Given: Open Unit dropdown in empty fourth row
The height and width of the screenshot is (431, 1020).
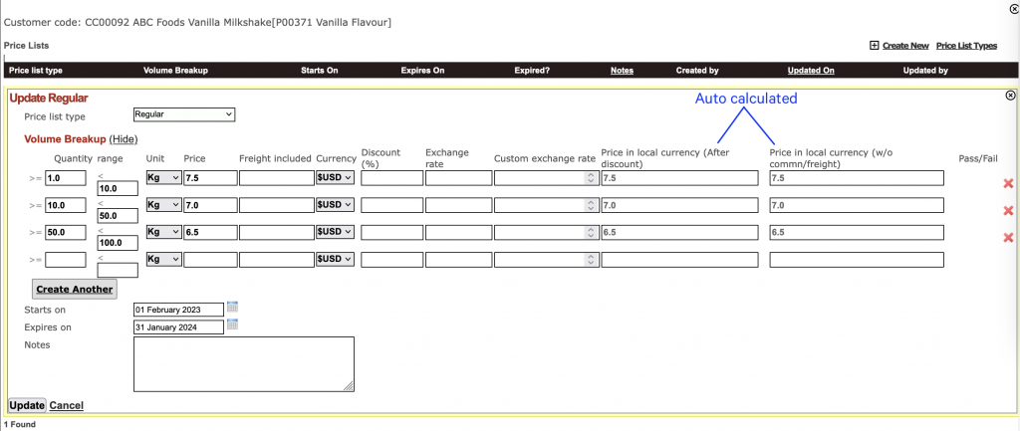Looking at the screenshot, I should [163, 259].
